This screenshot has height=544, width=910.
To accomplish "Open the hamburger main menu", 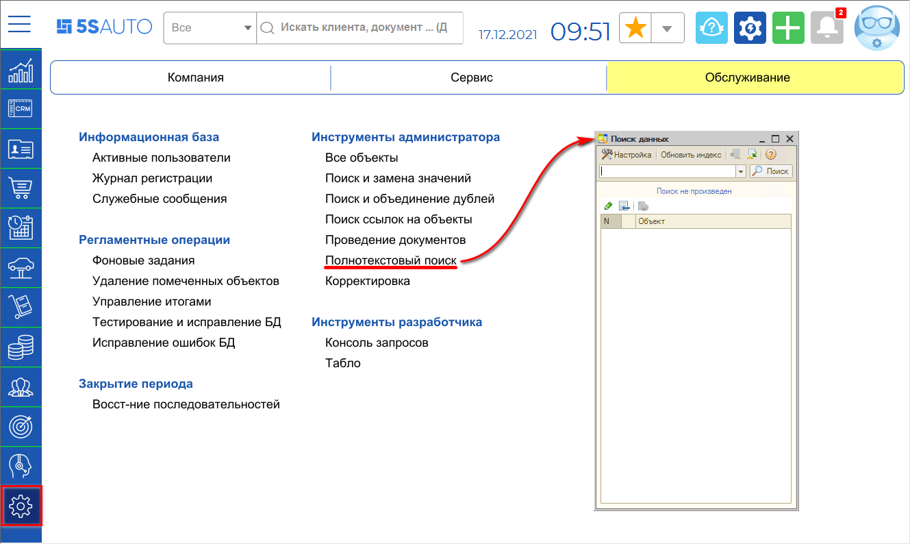I will click(x=20, y=25).
